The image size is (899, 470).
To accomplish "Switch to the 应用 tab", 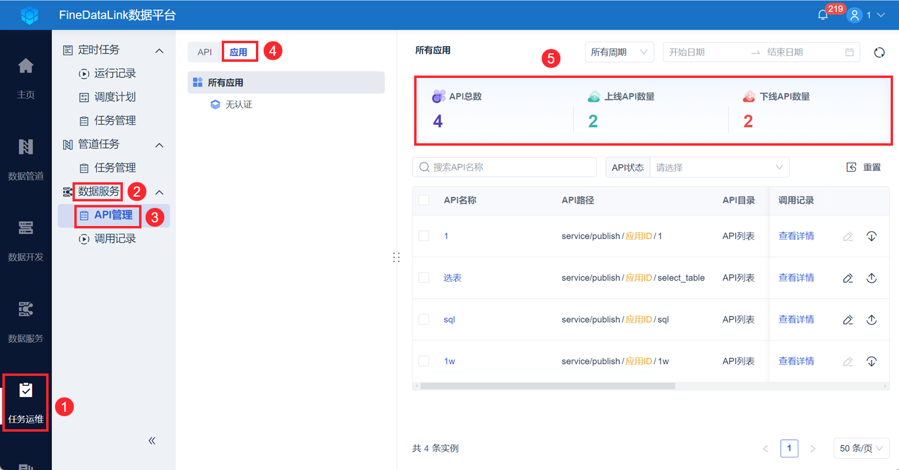I will [239, 52].
